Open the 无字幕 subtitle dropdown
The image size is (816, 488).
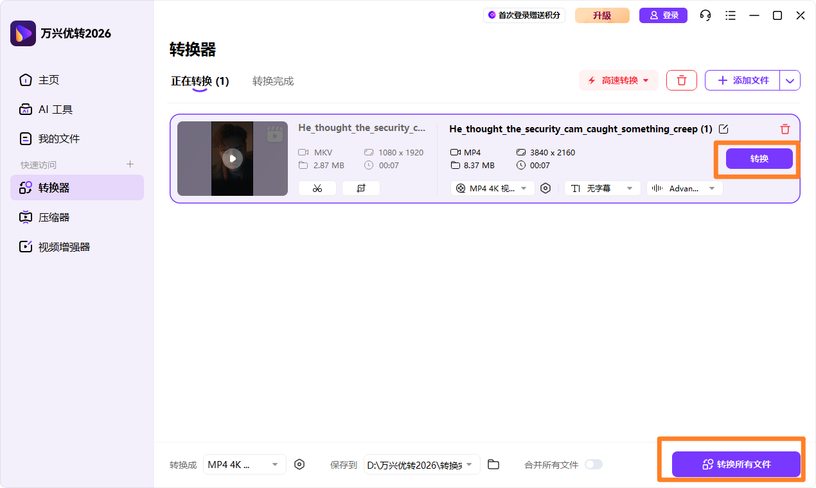(603, 188)
